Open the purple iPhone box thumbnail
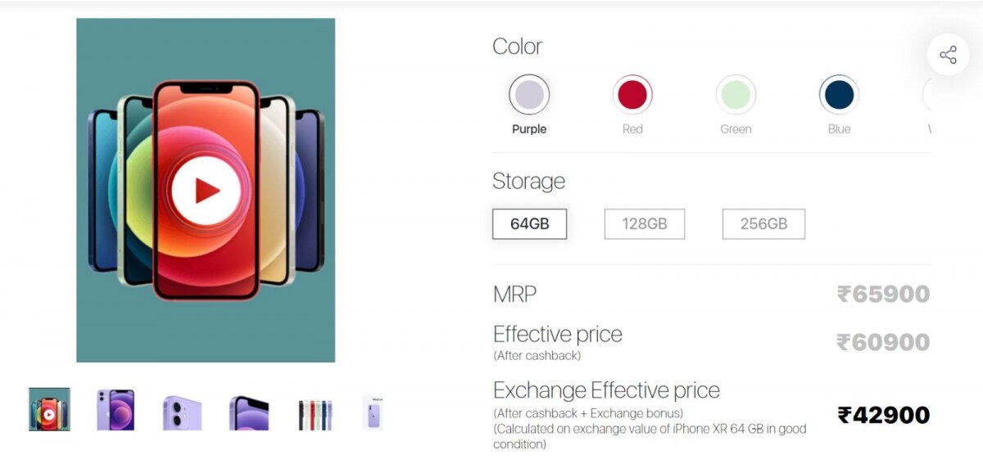This screenshot has height=468, width=983. (x=373, y=412)
